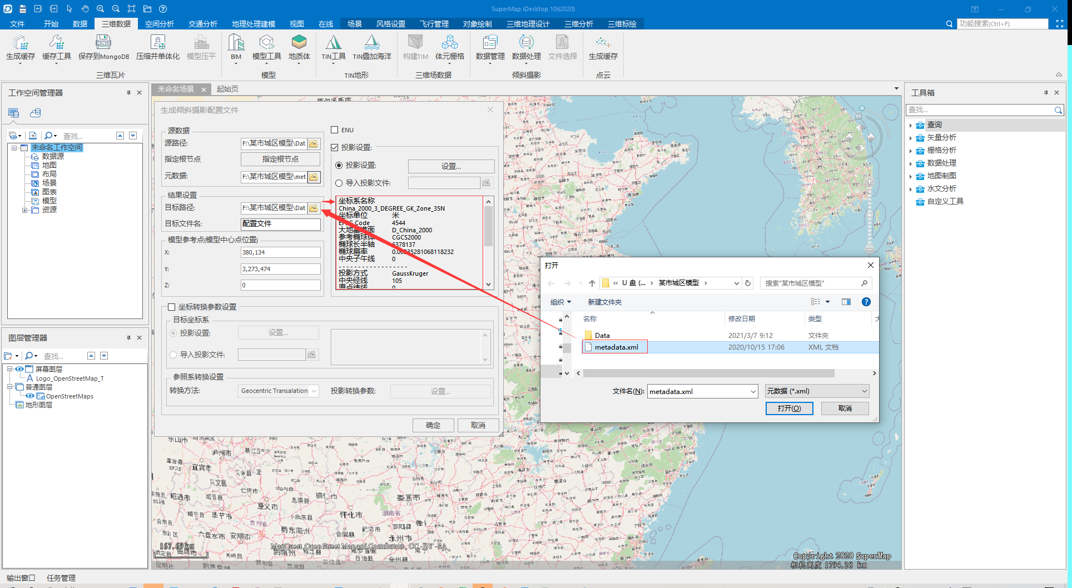1072x588 pixels.
Task: Click the 目标文件名 input field
Action: 280,224
